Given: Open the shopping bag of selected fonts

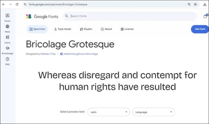Looking at the screenshot, I should [205, 16].
